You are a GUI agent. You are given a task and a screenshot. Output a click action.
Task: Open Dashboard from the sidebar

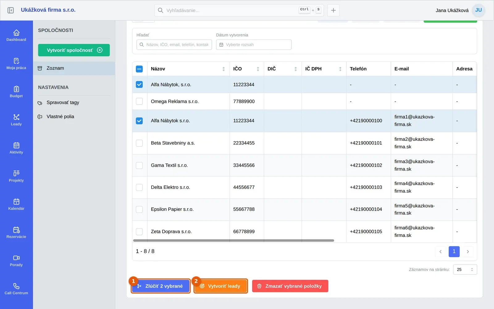point(16,35)
